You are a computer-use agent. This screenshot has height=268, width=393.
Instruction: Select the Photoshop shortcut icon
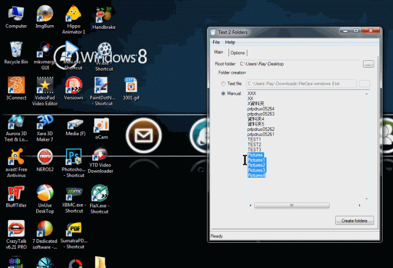(x=74, y=163)
